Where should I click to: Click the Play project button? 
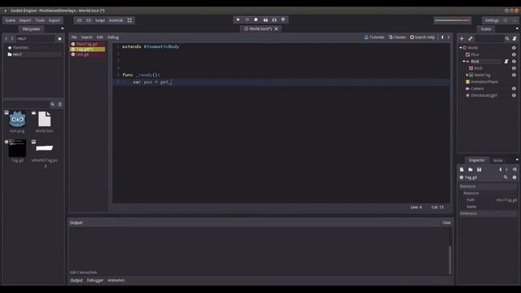[x=238, y=20]
